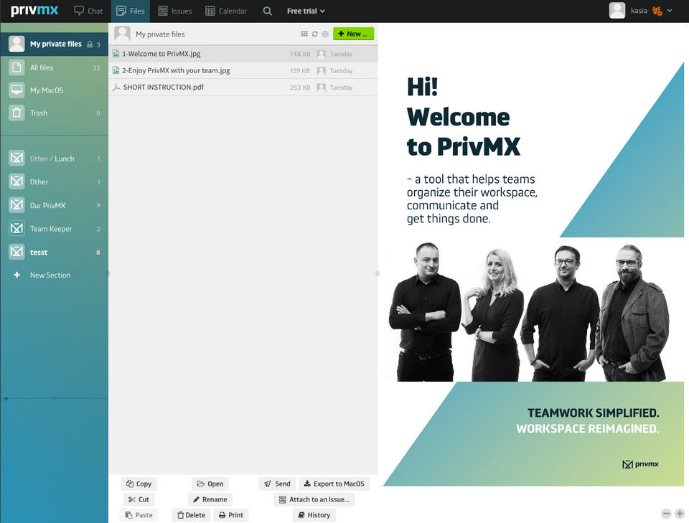Screen dimensions: 689x523
Task: Click the tesst section icon
Action: (17, 252)
